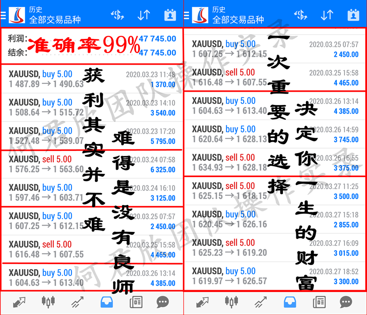This screenshot has width=367, height=315.
Task: Open the Trade tab icon in left screenshot
Action: tap(78, 302)
